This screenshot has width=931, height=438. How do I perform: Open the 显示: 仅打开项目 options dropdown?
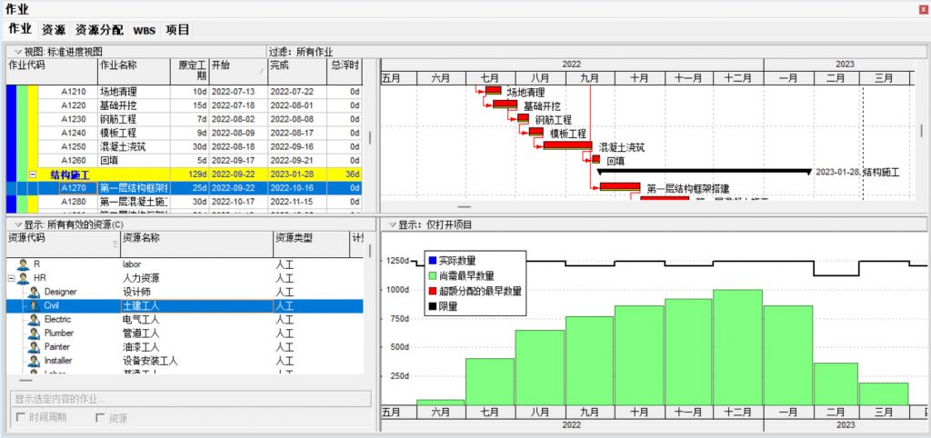(x=391, y=225)
